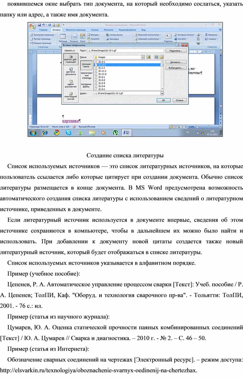Viewport: 243px width, 378px height.
Task: Select 'местом в документе' link target
Action: [x=71, y=71]
